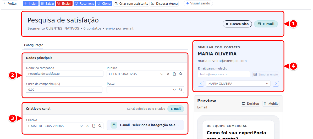Viewport: 313px width, 139px height.
Task: Click Disparar Agora button
Action: click(x=164, y=3)
